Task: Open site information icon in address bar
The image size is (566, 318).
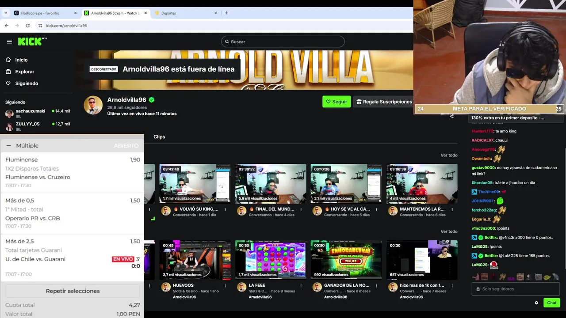Action: click(x=40, y=26)
